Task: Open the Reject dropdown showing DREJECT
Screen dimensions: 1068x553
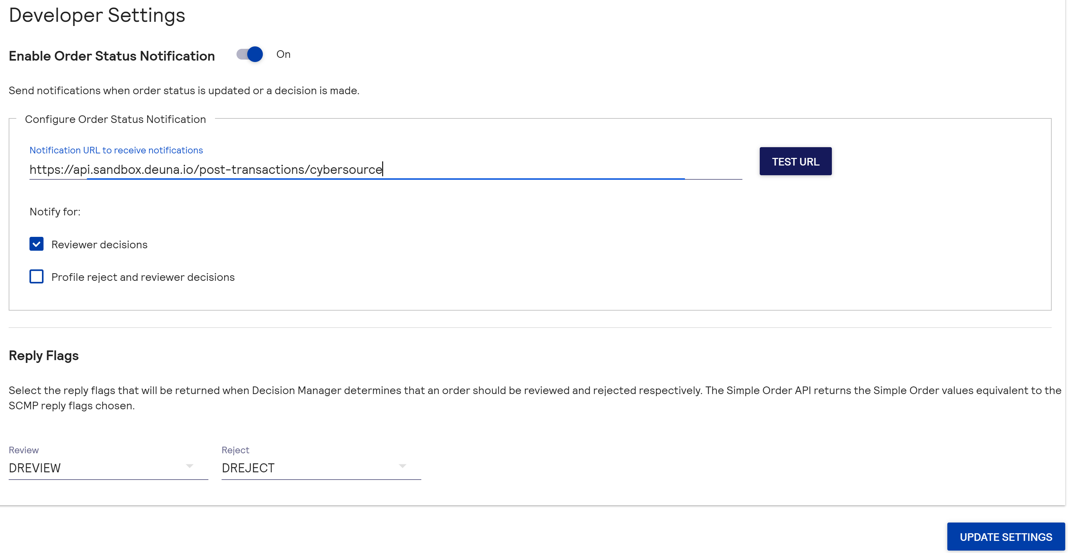Action: (311, 468)
